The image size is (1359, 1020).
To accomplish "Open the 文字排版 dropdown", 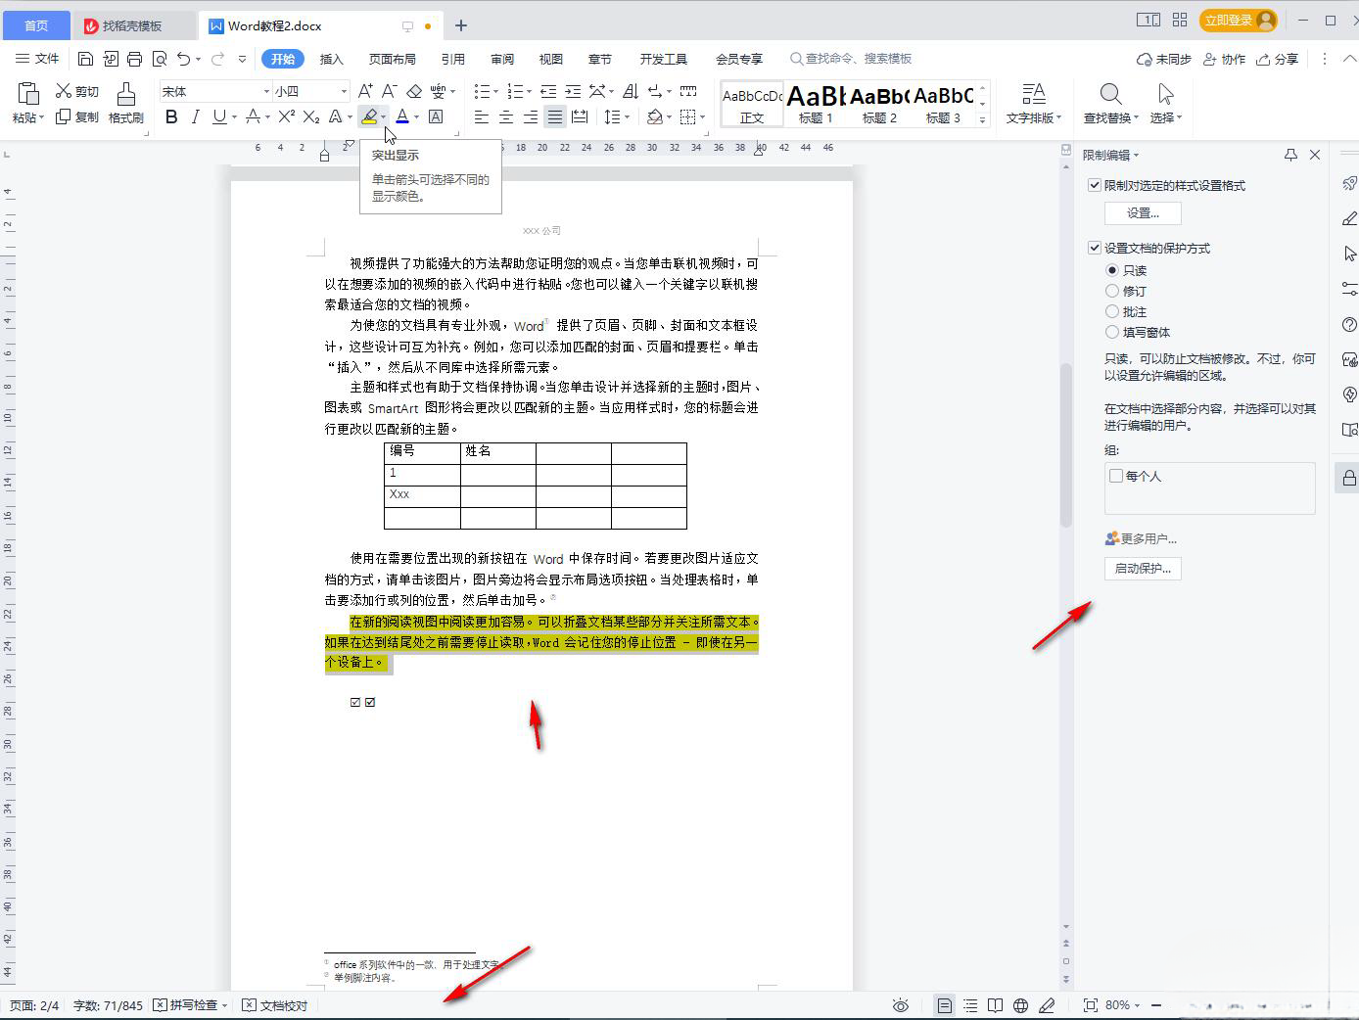I will point(1034,117).
